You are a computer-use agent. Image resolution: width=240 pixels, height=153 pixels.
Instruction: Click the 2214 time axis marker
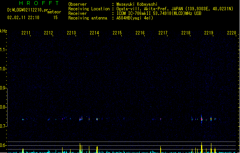pos(94,33)
